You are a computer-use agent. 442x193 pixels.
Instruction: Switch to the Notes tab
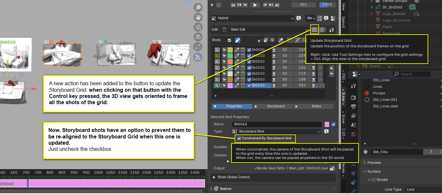click(313, 106)
